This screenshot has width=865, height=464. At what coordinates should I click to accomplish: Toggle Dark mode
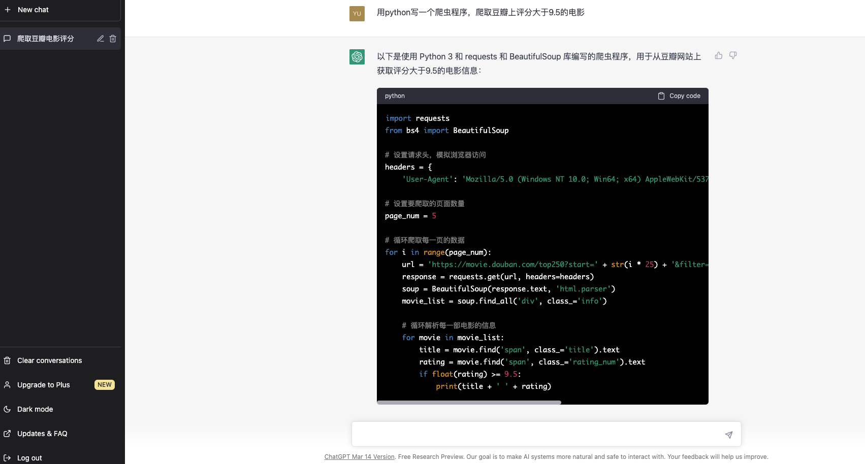[x=60, y=409]
